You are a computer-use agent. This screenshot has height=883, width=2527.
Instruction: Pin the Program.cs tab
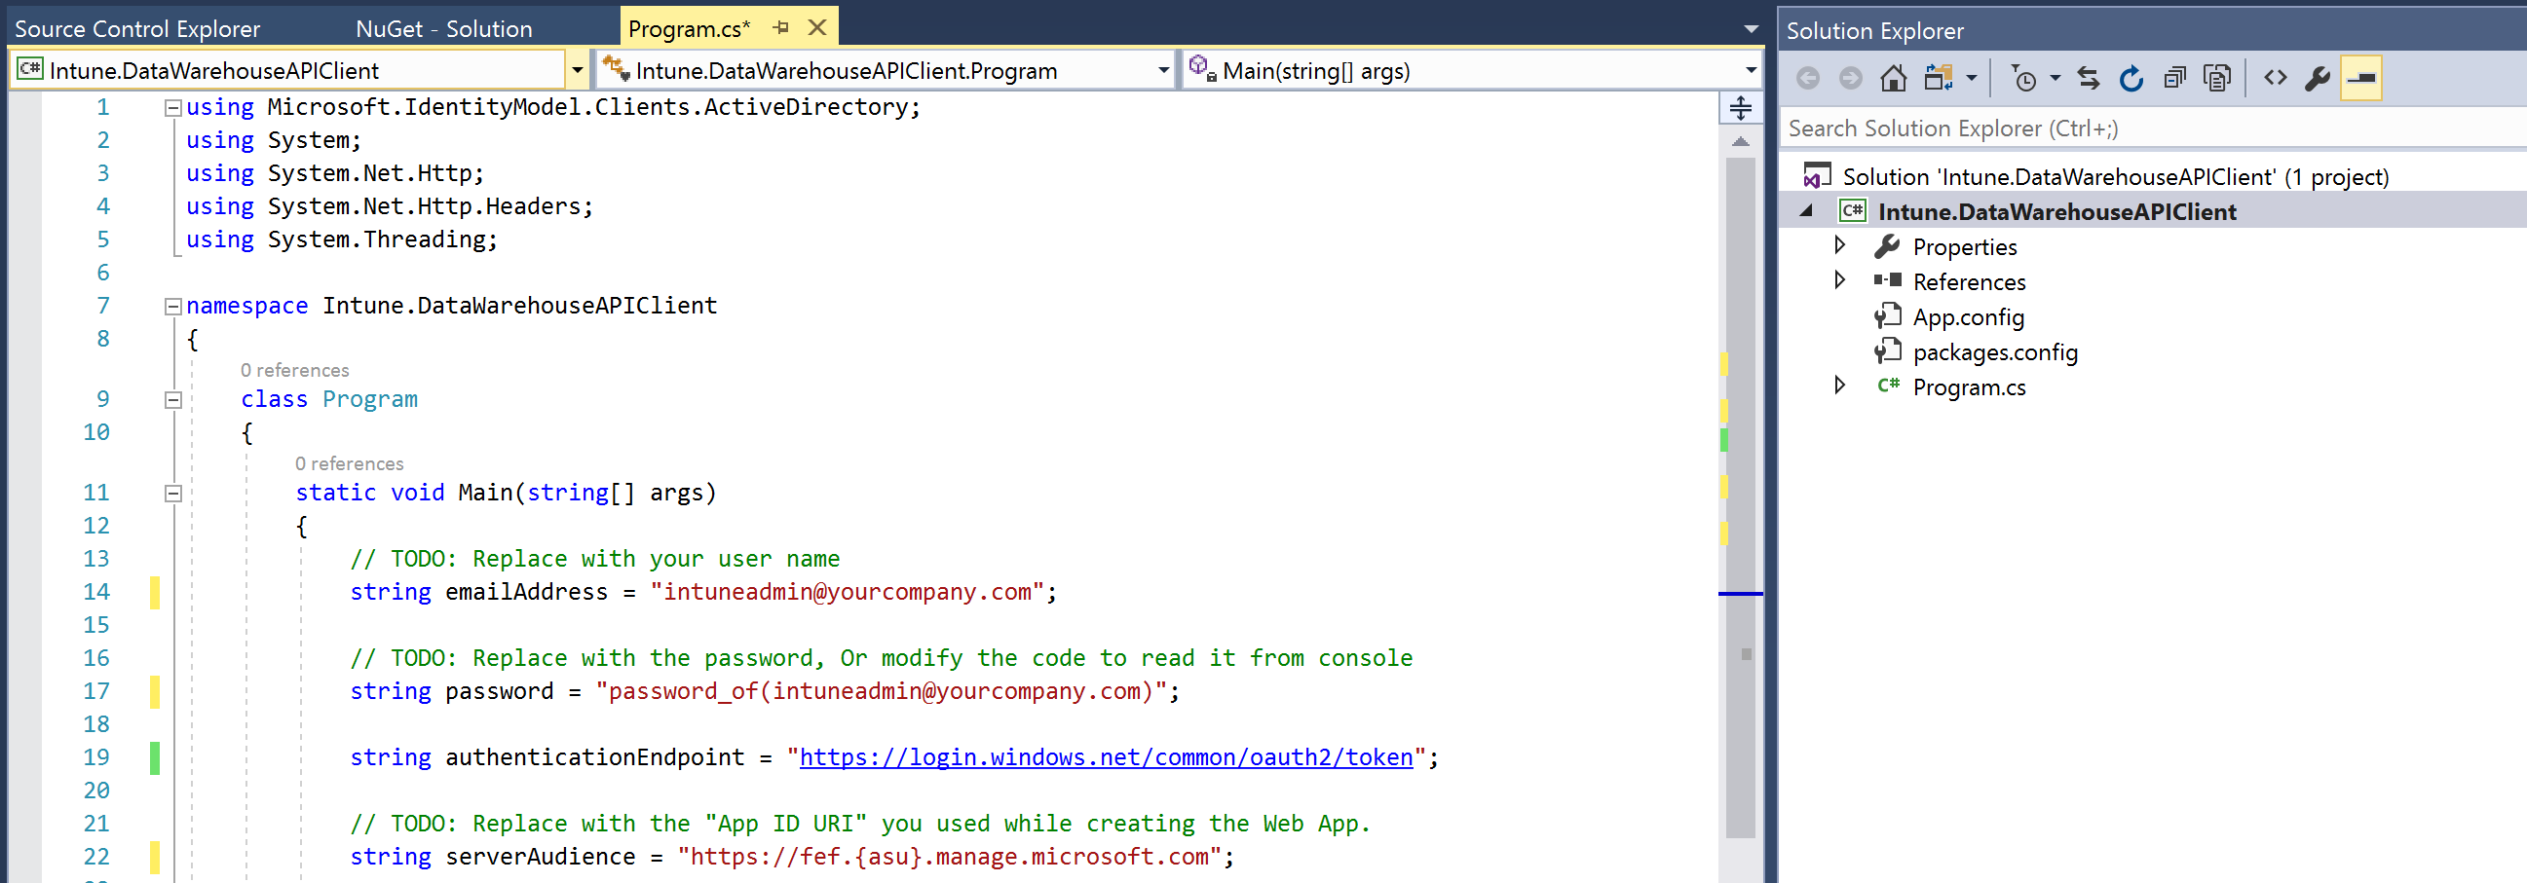(781, 27)
